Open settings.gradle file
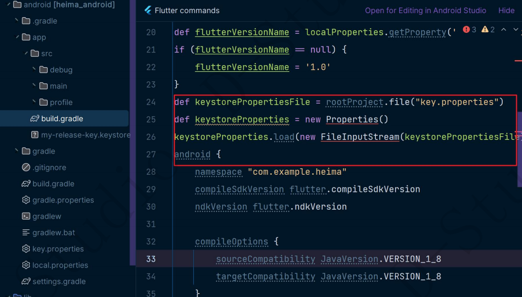 (59, 282)
